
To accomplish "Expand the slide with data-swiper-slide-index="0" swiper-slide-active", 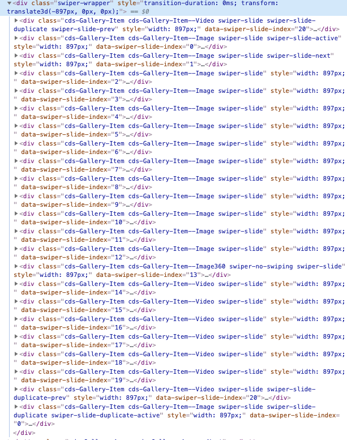I will pyautogui.click(x=16, y=38).
